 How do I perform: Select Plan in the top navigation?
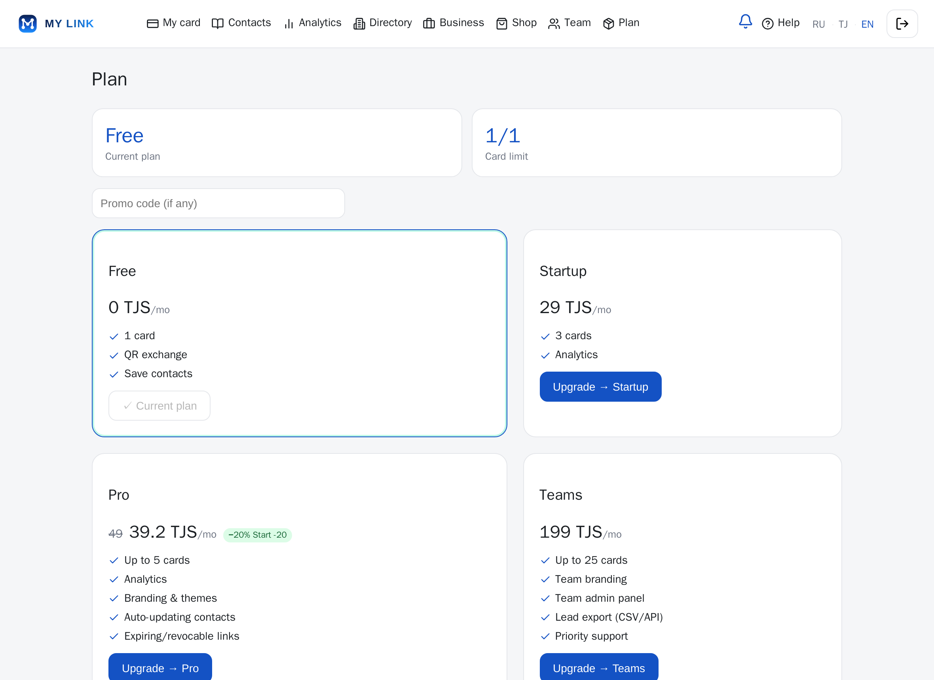[x=621, y=23]
